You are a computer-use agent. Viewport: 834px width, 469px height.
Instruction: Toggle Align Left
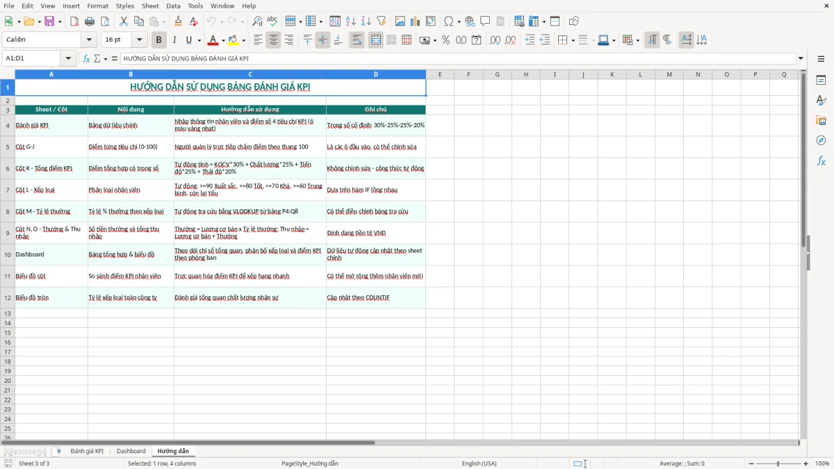[258, 40]
